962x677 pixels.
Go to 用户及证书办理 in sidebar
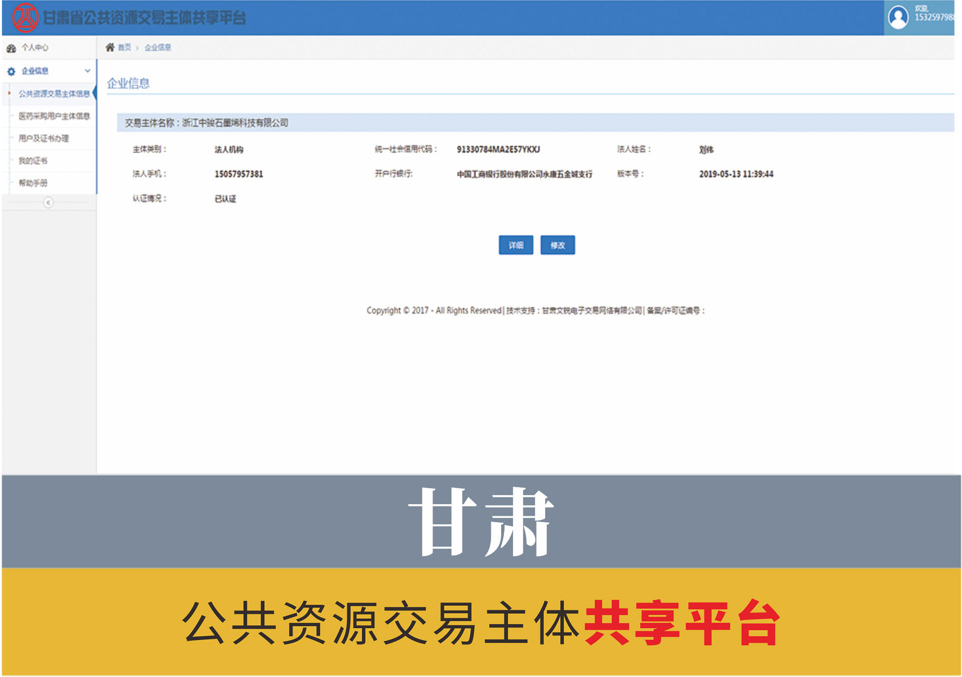(x=44, y=138)
